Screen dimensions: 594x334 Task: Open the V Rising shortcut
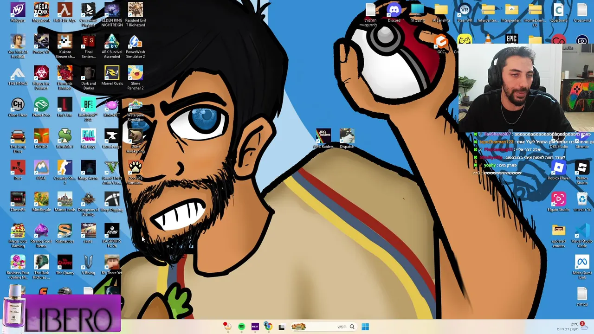88,265
